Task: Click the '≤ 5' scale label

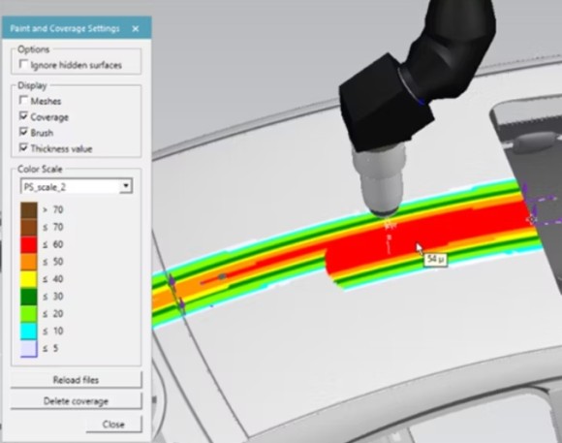Action: coord(50,348)
